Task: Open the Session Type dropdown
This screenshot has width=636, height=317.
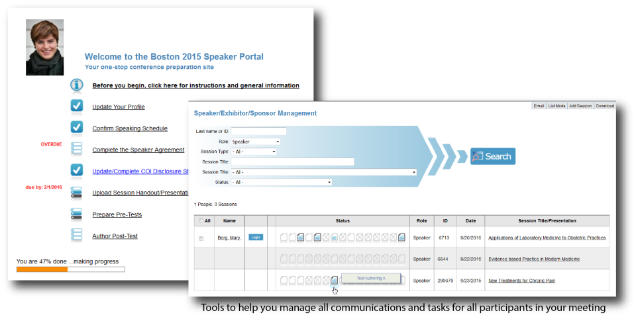Action: point(254,152)
